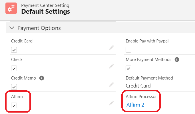The height and width of the screenshot is (114, 195).
Task: Disable the Credit Memo checkbox
Action: coord(14,87)
